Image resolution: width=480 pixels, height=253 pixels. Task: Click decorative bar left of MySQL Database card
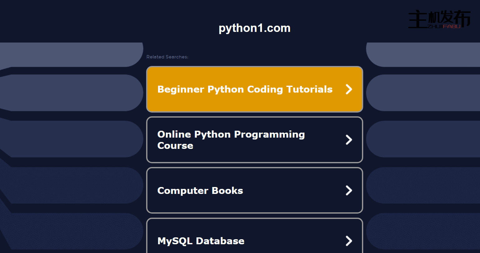[x=72, y=231]
